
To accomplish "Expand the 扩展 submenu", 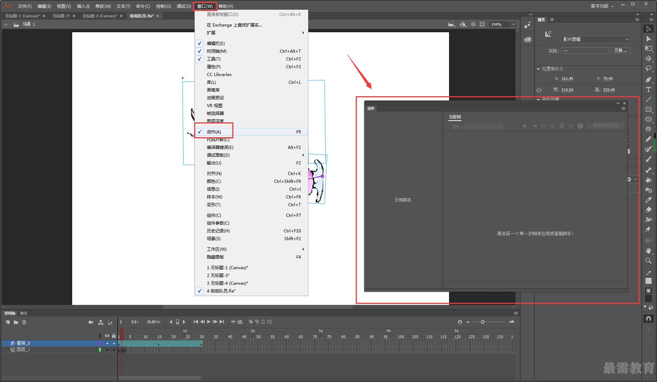I will (x=251, y=33).
